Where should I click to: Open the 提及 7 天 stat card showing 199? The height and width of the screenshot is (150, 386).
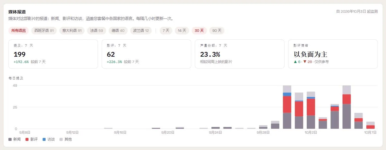(53, 54)
